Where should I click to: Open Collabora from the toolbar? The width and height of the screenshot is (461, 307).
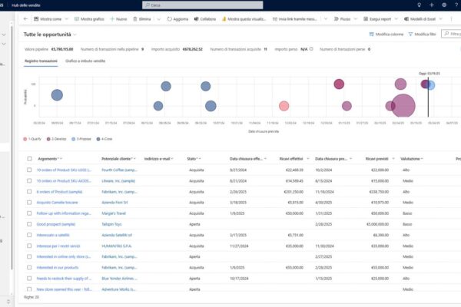click(x=205, y=18)
